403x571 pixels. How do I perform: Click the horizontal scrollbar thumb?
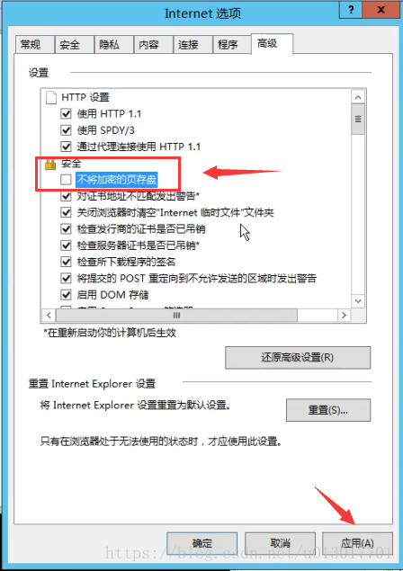[x=176, y=316]
